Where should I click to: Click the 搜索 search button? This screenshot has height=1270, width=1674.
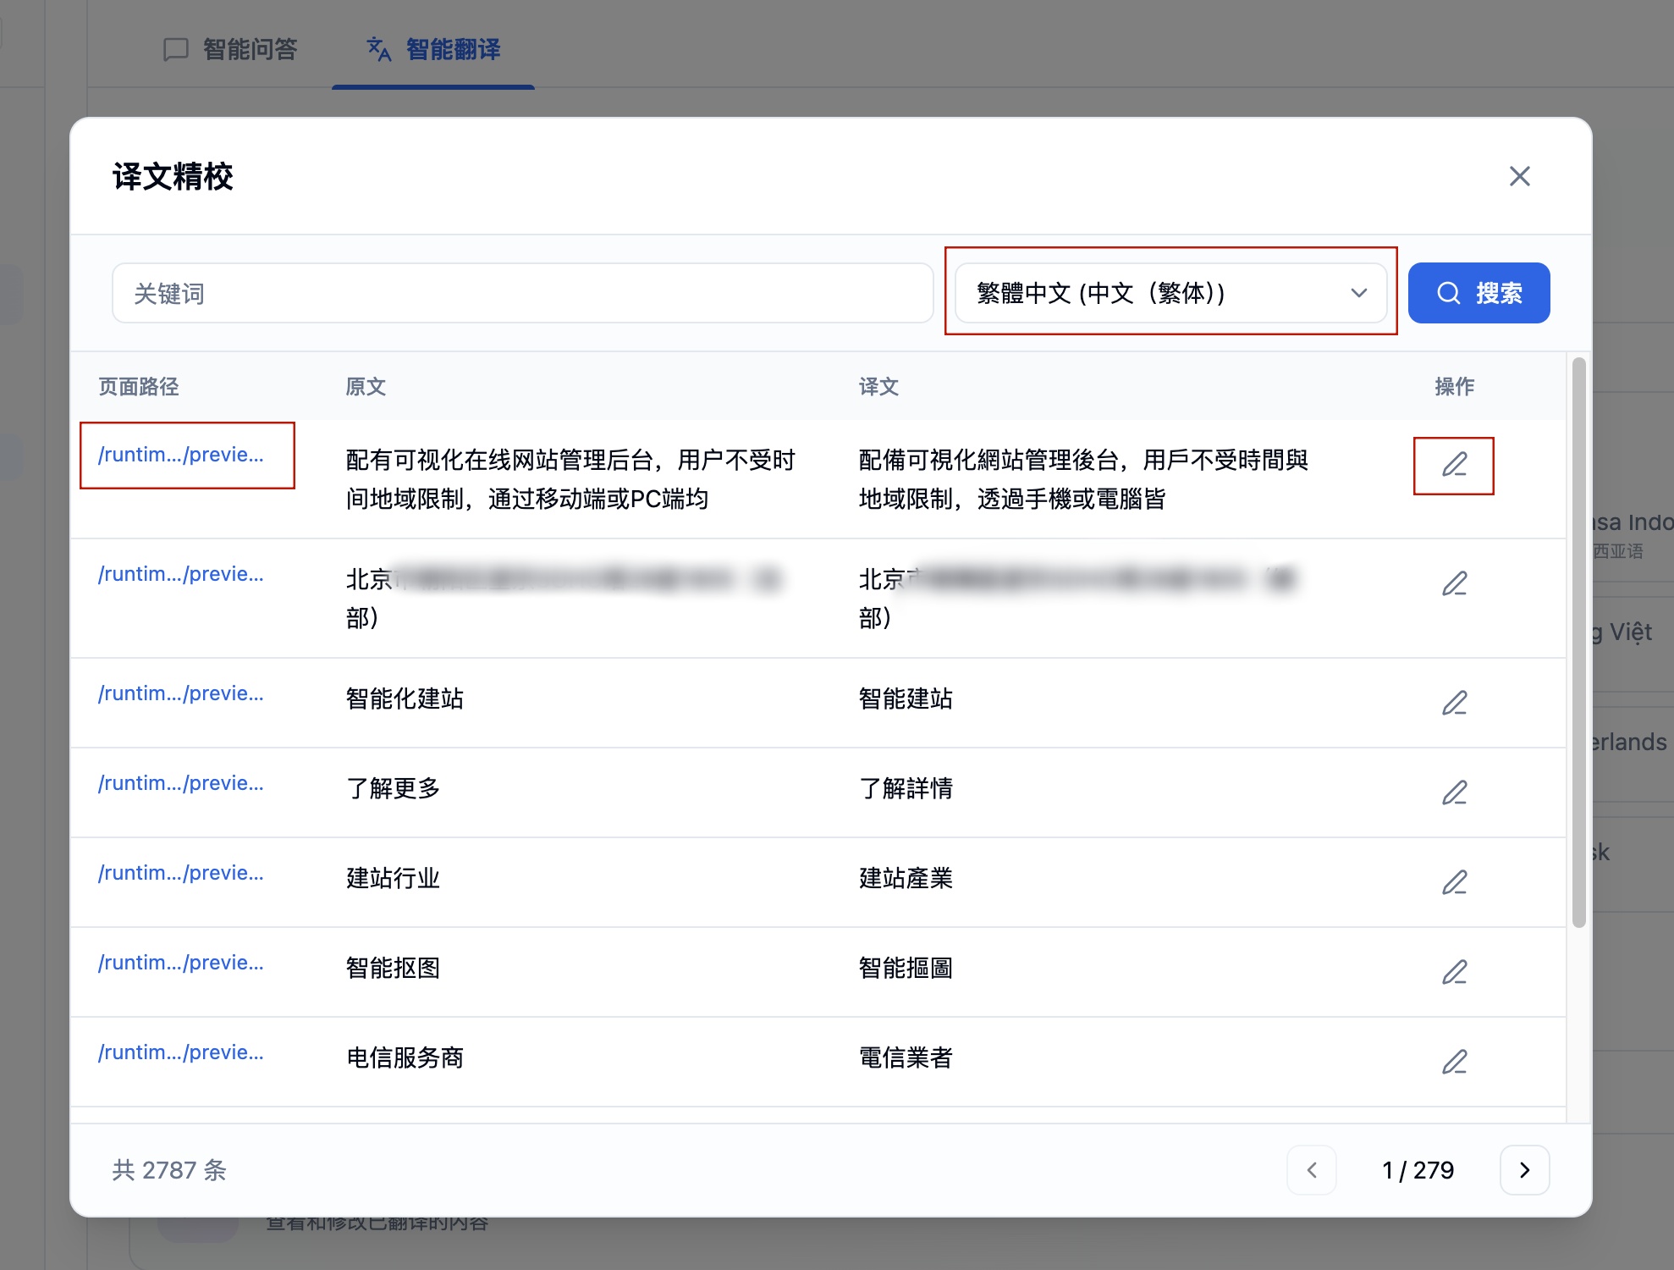(x=1479, y=293)
